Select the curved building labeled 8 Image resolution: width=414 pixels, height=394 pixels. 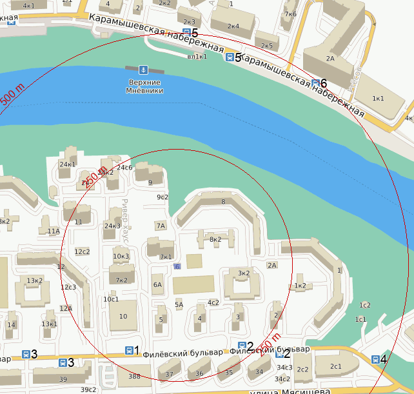pos(223,202)
